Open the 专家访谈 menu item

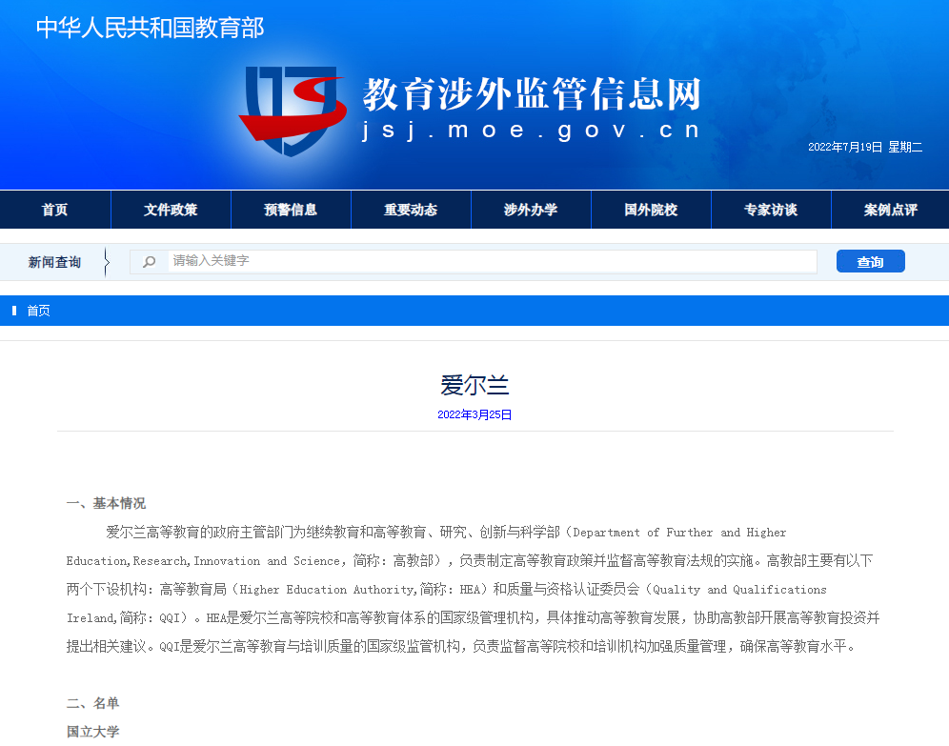tap(771, 210)
